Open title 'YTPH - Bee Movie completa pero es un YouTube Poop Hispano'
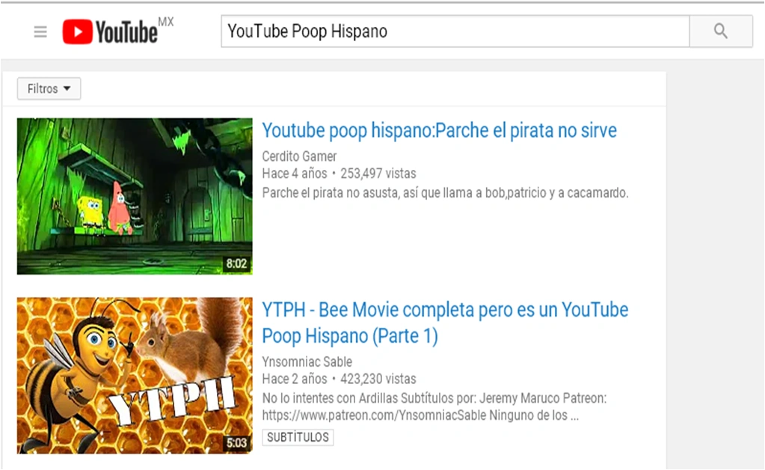 pos(445,323)
